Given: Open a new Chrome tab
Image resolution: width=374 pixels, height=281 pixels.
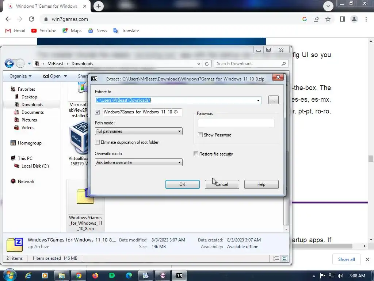Looking at the screenshot, I should point(99,6).
